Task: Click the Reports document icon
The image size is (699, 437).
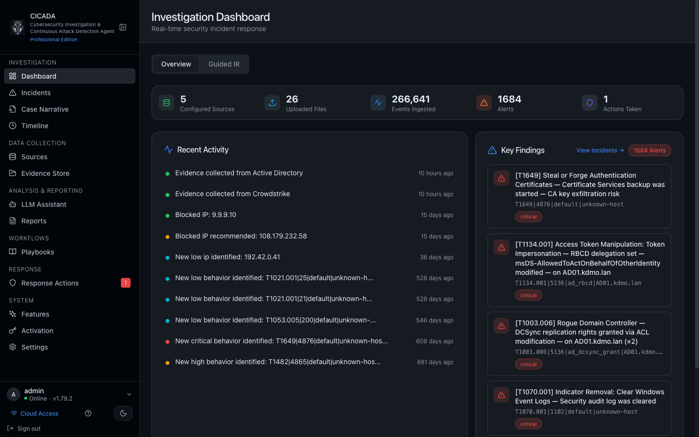Action: click(13, 221)
